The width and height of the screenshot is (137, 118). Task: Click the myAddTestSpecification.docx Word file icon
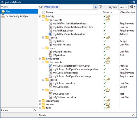[50, 34]
